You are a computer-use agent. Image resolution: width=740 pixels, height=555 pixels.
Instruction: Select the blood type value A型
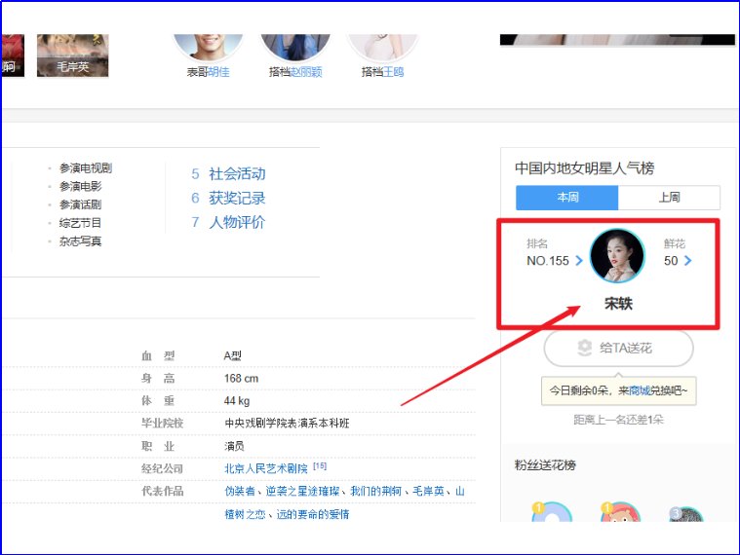233,355
